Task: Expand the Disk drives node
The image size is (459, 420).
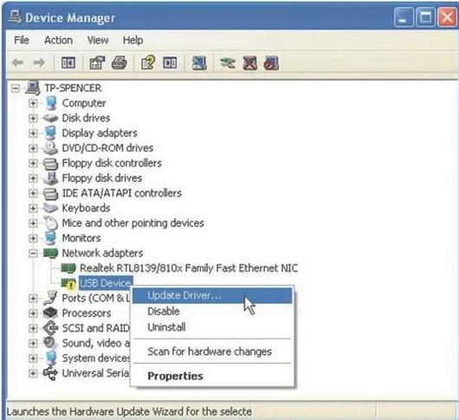Action: [x=33, y=119]
